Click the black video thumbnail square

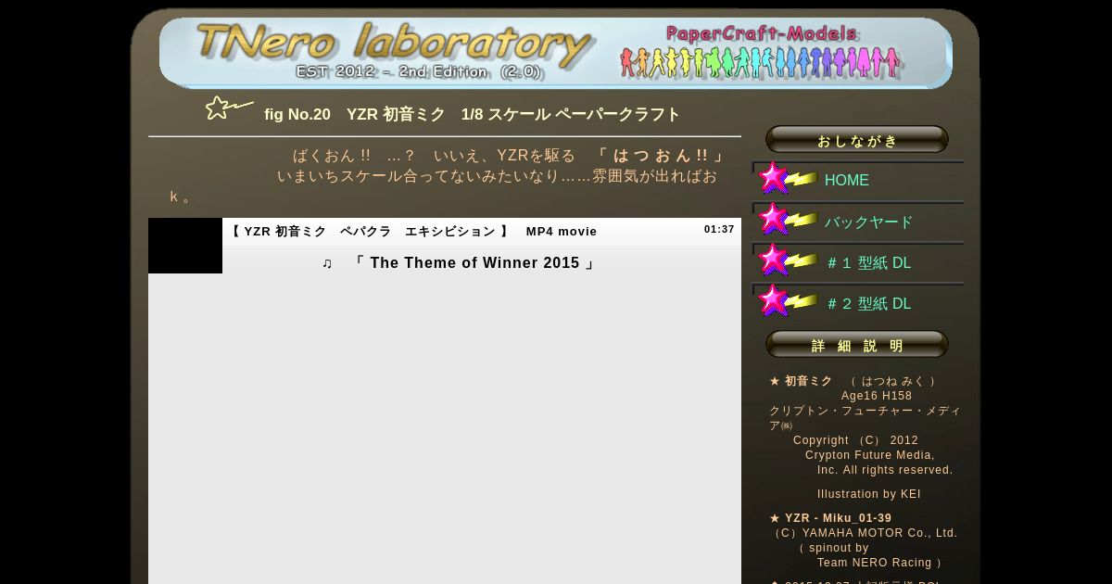[185, 246]
